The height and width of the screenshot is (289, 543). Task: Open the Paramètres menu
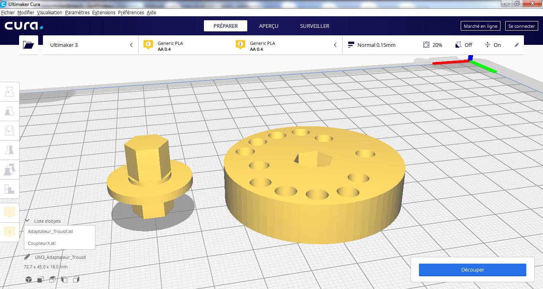pyautogui.click(x=78, y=13)
